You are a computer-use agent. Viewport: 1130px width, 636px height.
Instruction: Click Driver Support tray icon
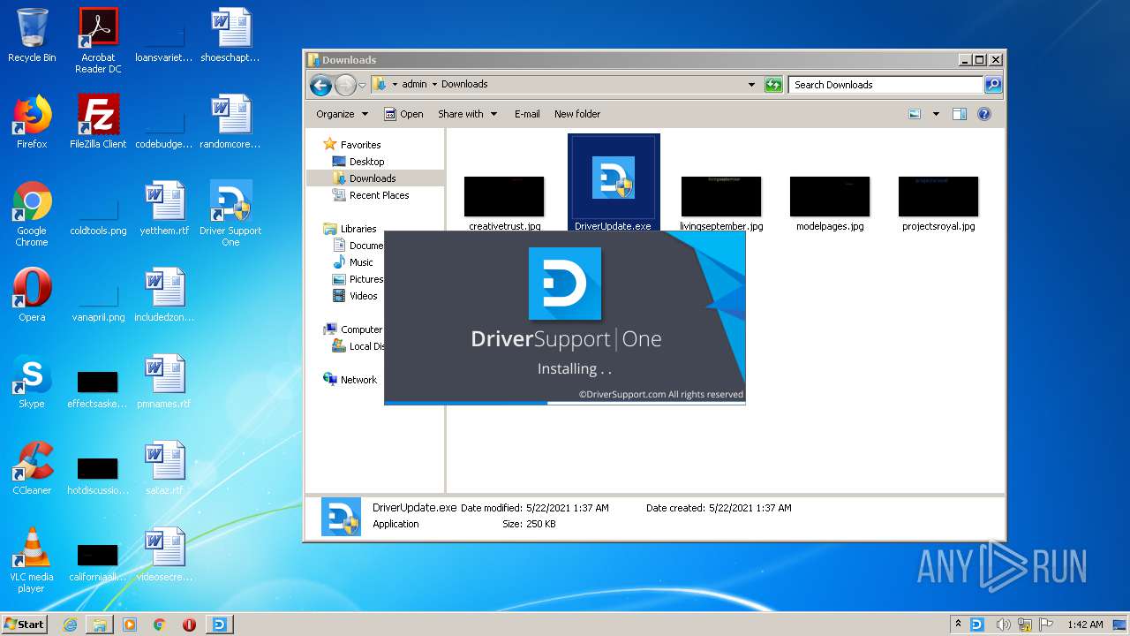[x=977, y=625]
